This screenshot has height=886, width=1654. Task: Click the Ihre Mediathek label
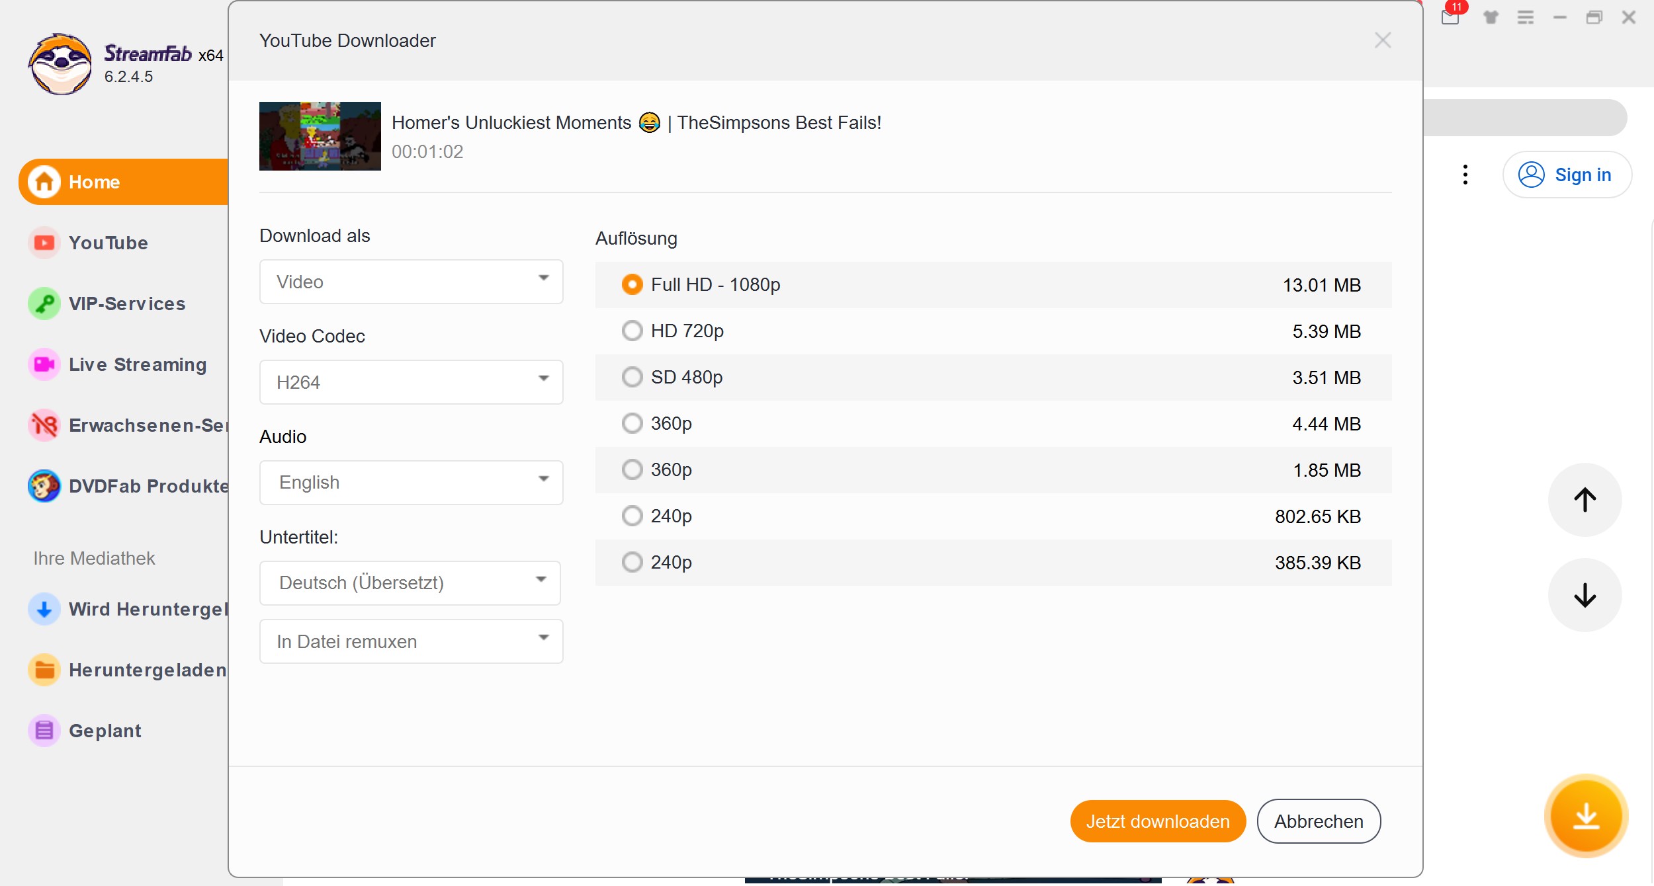[x=94, y=558]
